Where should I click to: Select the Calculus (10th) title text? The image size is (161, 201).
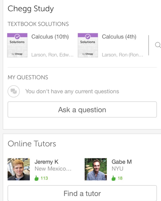(50, 37)
